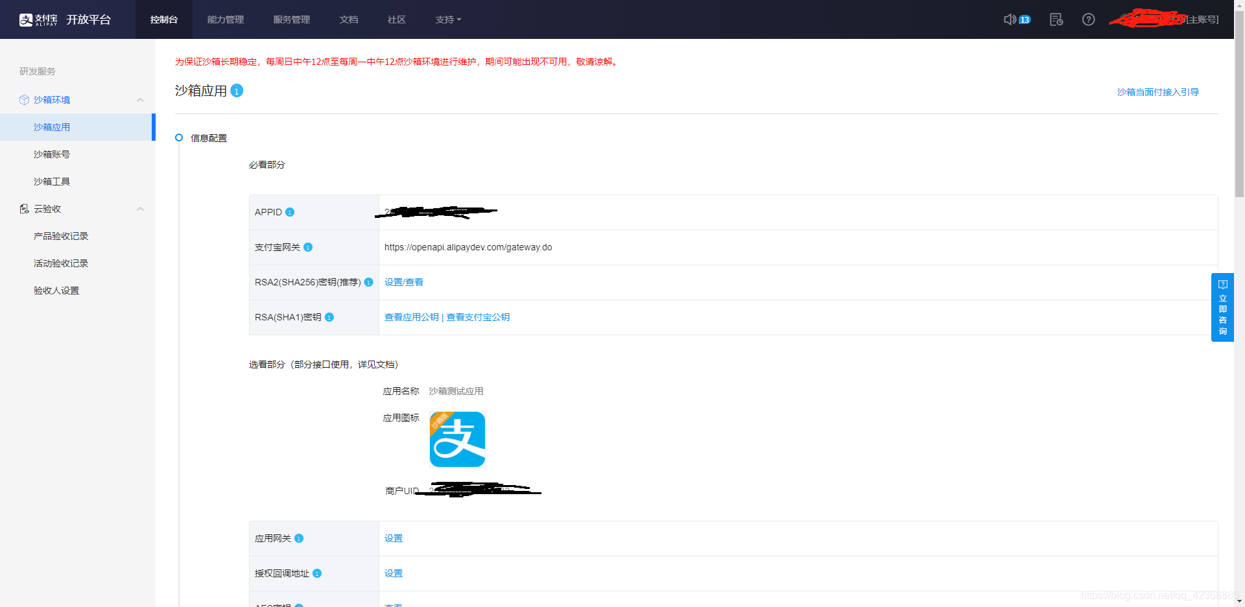
Task: Click info icon beside 授权回调地址
Action: tap(317, 573)
